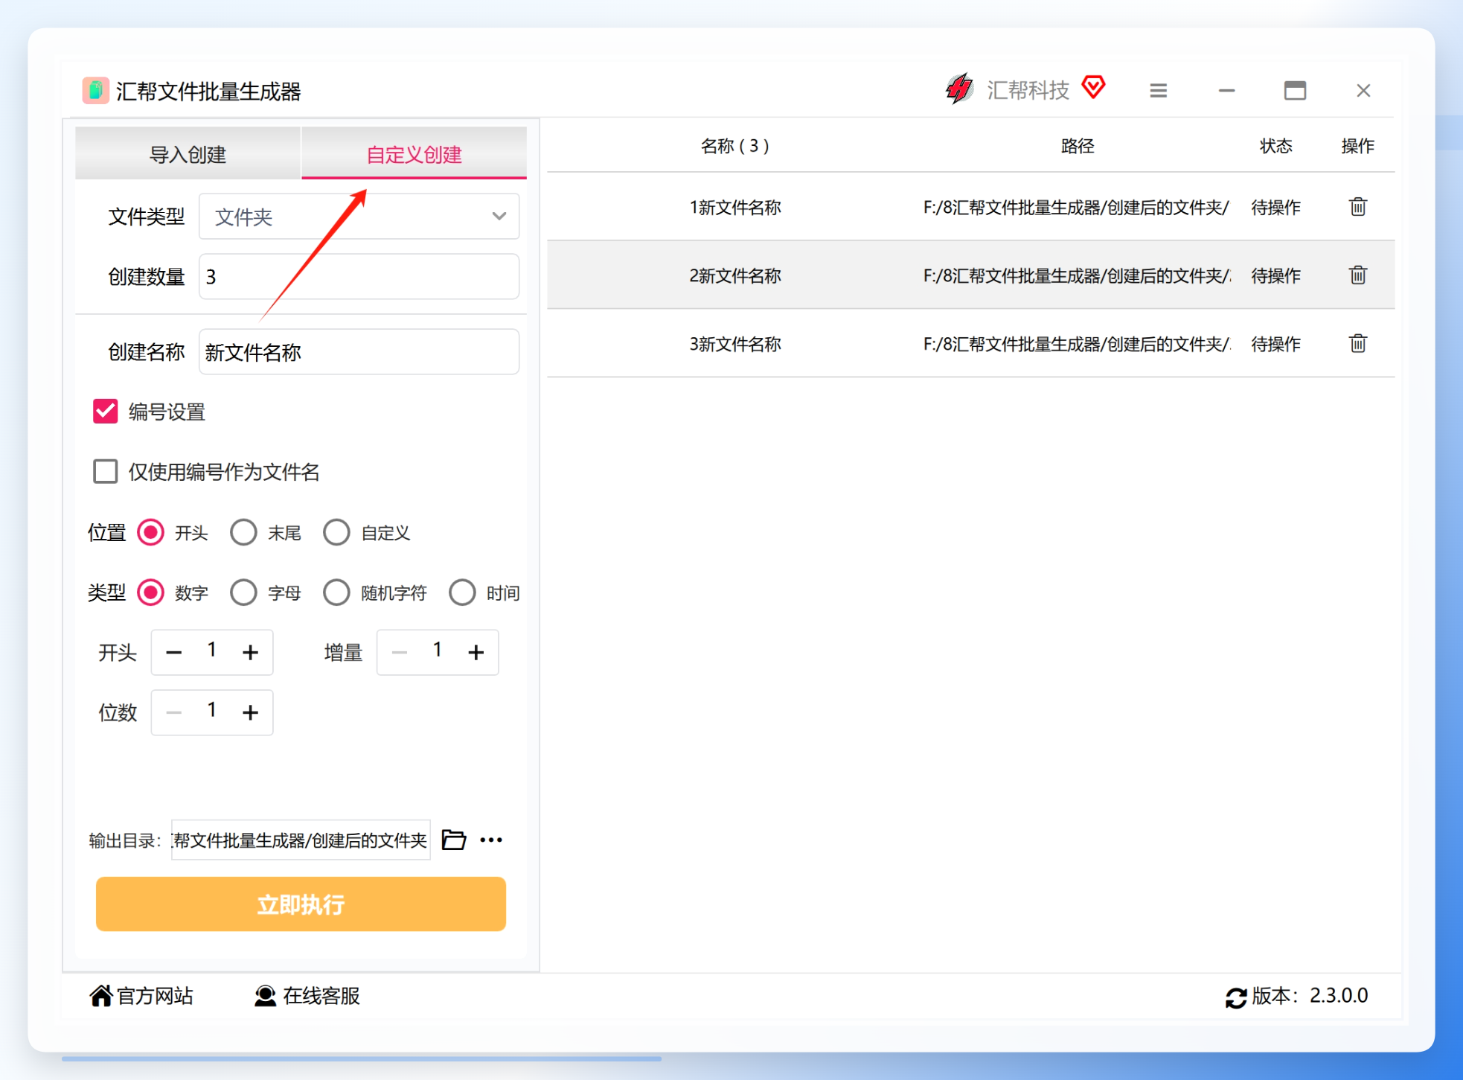This screenshot has width=1463, height=1080.
Task: Click the 增量 stepper value 1
Action: (x=438, y=651)
